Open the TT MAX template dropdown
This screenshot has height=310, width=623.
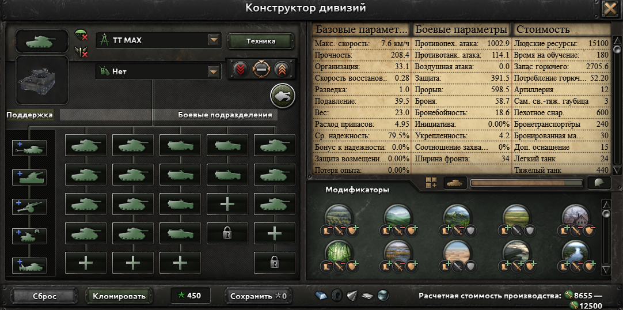click(158, 40)
